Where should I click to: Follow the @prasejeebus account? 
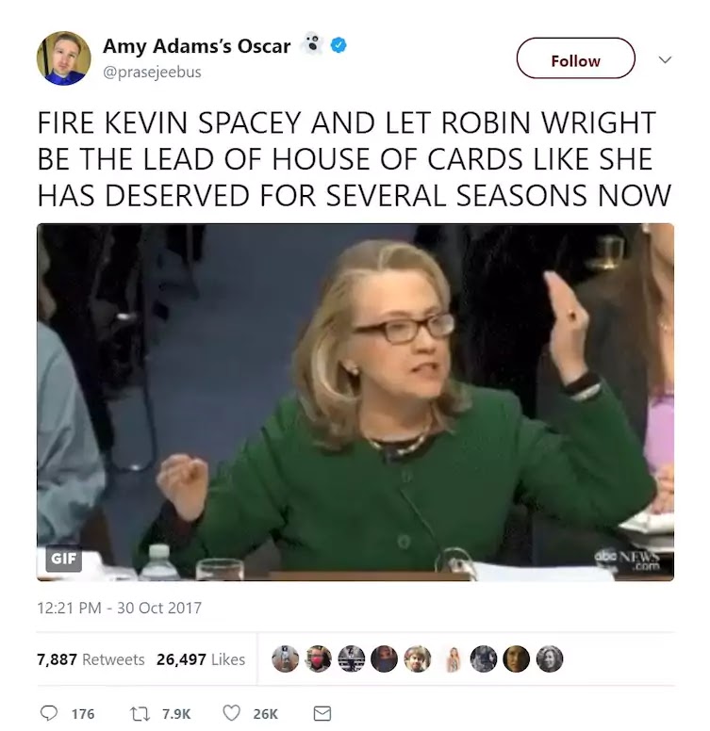pos(576,58)
